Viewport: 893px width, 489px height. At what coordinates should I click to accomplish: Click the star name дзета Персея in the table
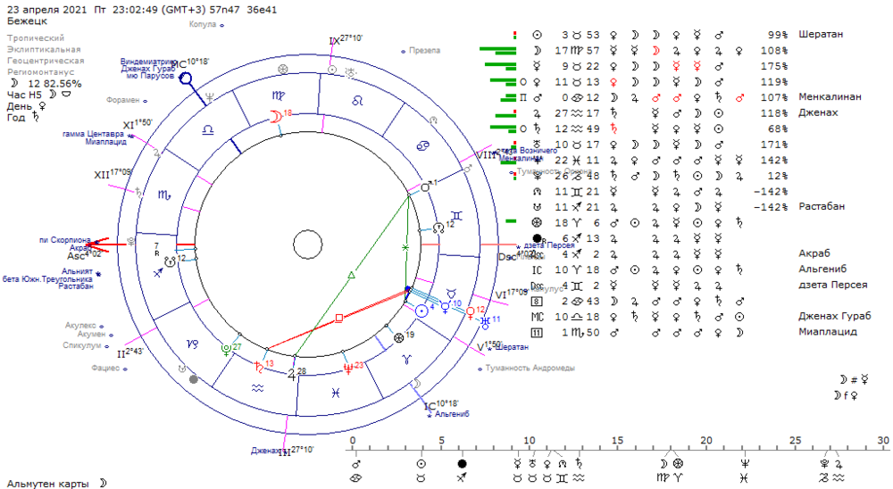point(833,285)
